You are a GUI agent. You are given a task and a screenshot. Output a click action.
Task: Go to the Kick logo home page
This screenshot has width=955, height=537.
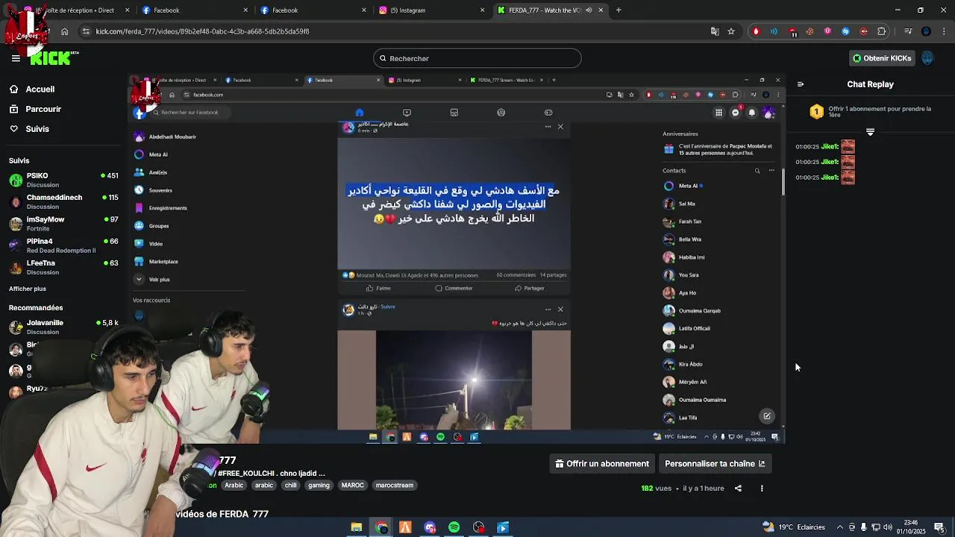pyautogui.click(x=52, y=58)
